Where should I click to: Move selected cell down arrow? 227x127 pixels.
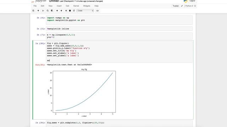tap(61, 11)
